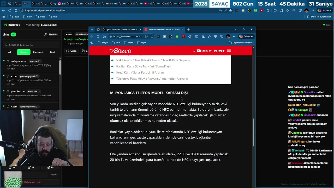334x188 pixels.
Task: Click the Open button in KickPeek preview
Action: coord(71,51)
